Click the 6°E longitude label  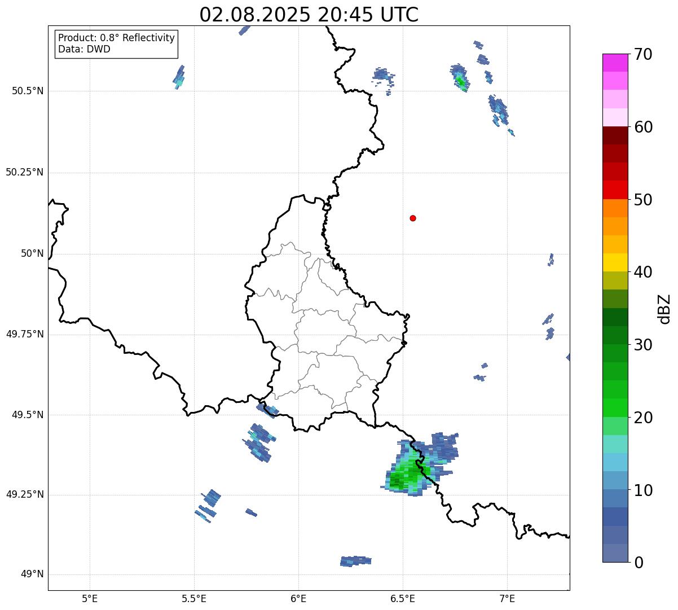(298, 598)
